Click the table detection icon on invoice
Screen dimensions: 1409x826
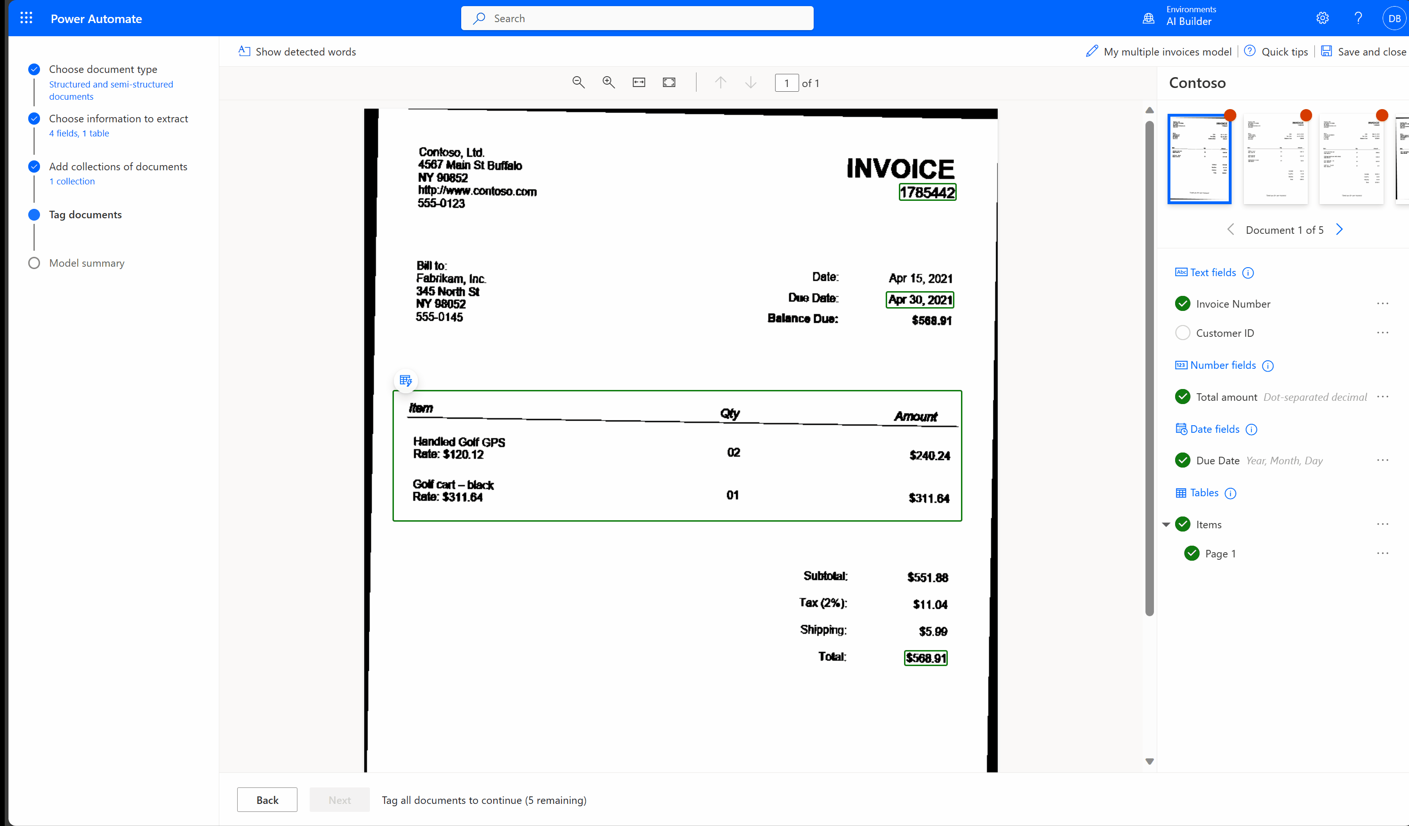pos(405,381)
